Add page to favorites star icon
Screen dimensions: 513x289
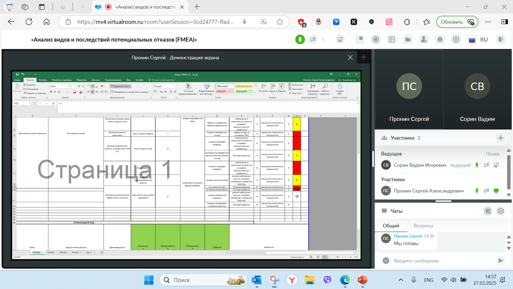coord(280,22)
